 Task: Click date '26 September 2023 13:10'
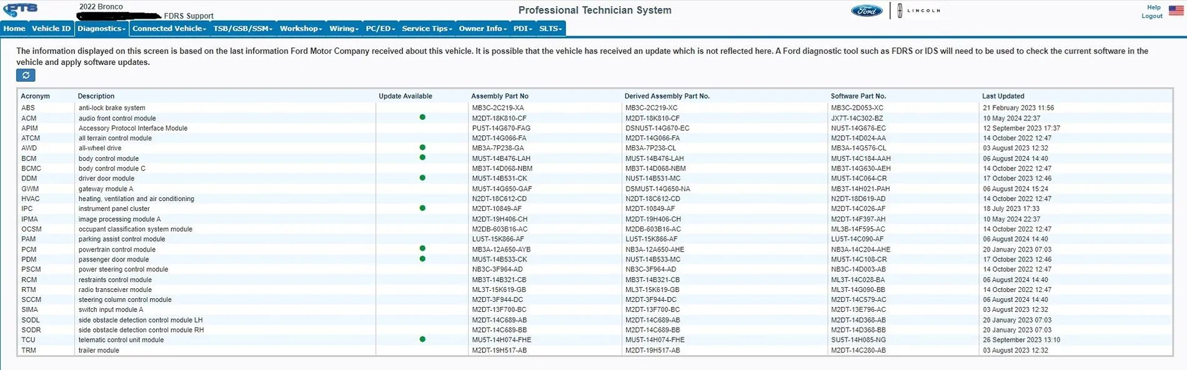[1021, 340]
